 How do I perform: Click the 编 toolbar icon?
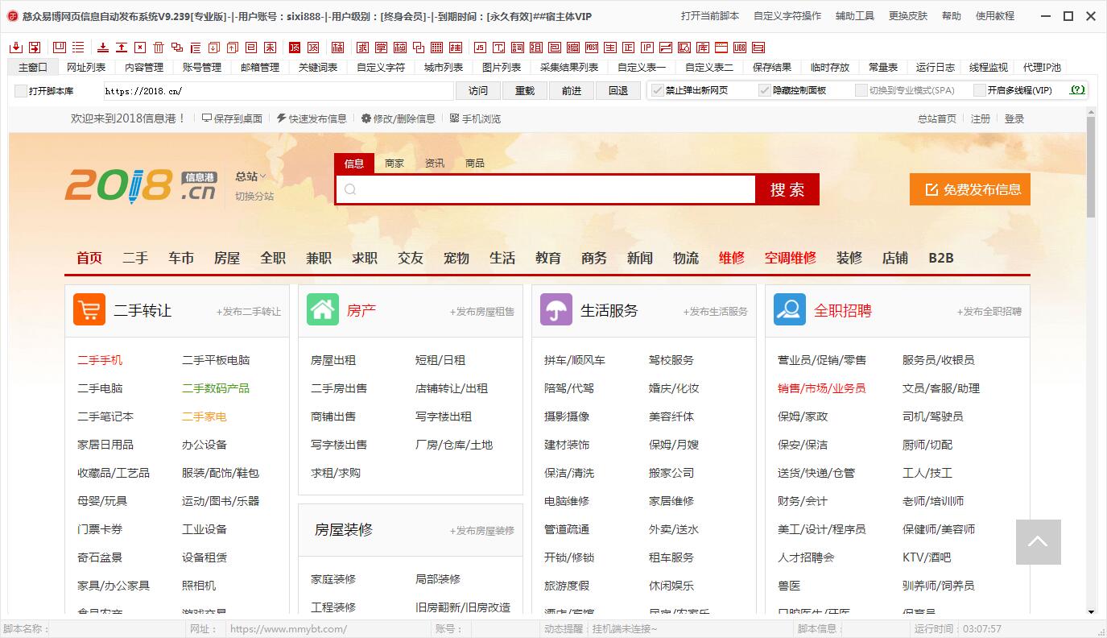(573, 48)
